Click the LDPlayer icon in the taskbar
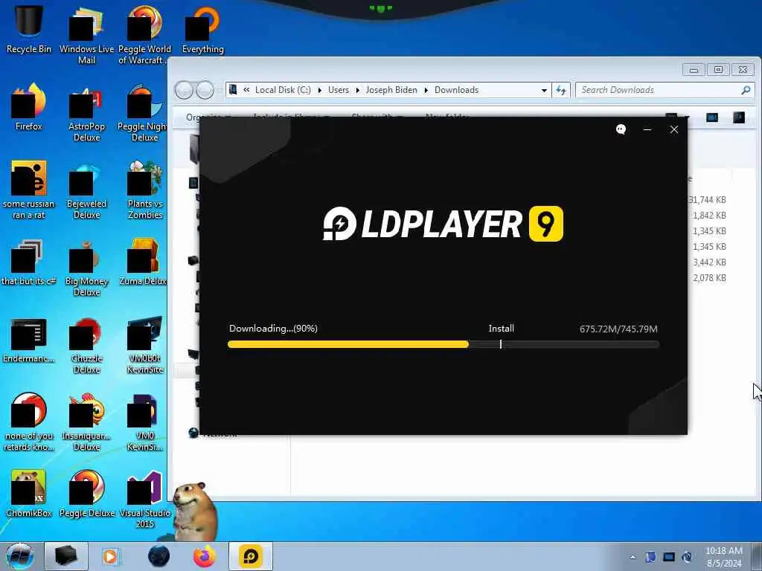Image resolution: width=762 pixels, height=571 pixels. coord(251,556)
